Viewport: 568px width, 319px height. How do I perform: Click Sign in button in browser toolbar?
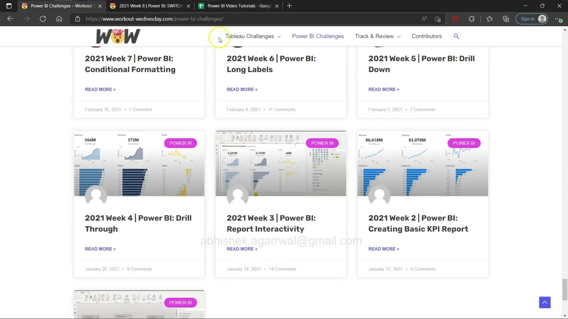532,19
